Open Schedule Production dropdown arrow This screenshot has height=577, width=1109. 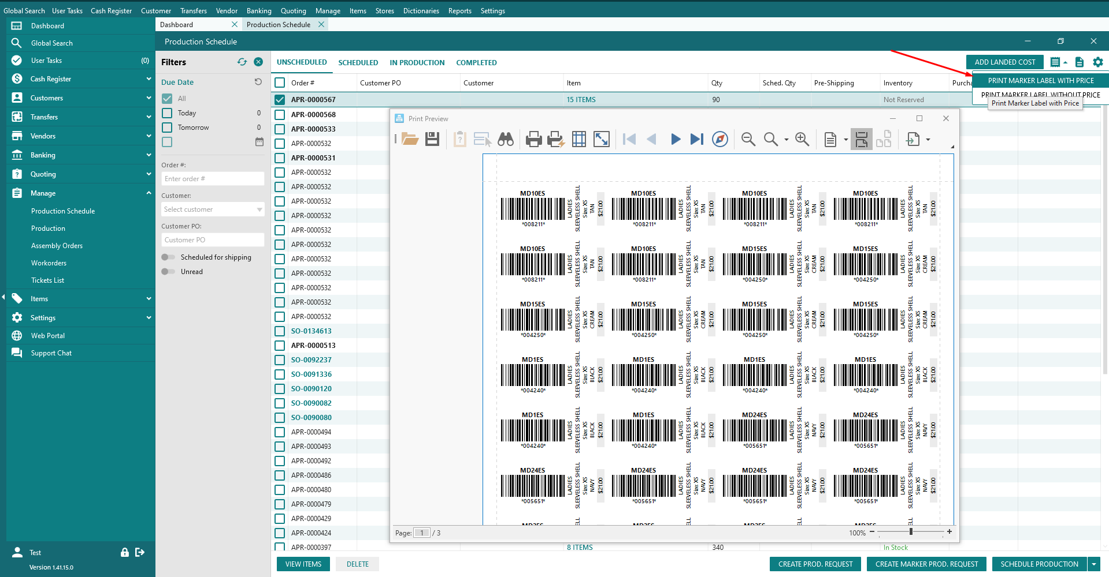click(1093, 564)
